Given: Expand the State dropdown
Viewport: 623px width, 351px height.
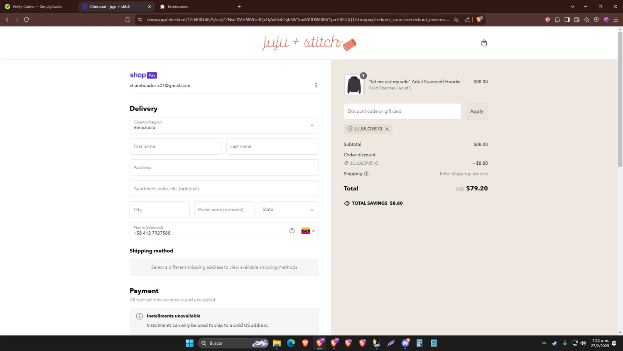Looking at the screenshot, I should point(289,210).
